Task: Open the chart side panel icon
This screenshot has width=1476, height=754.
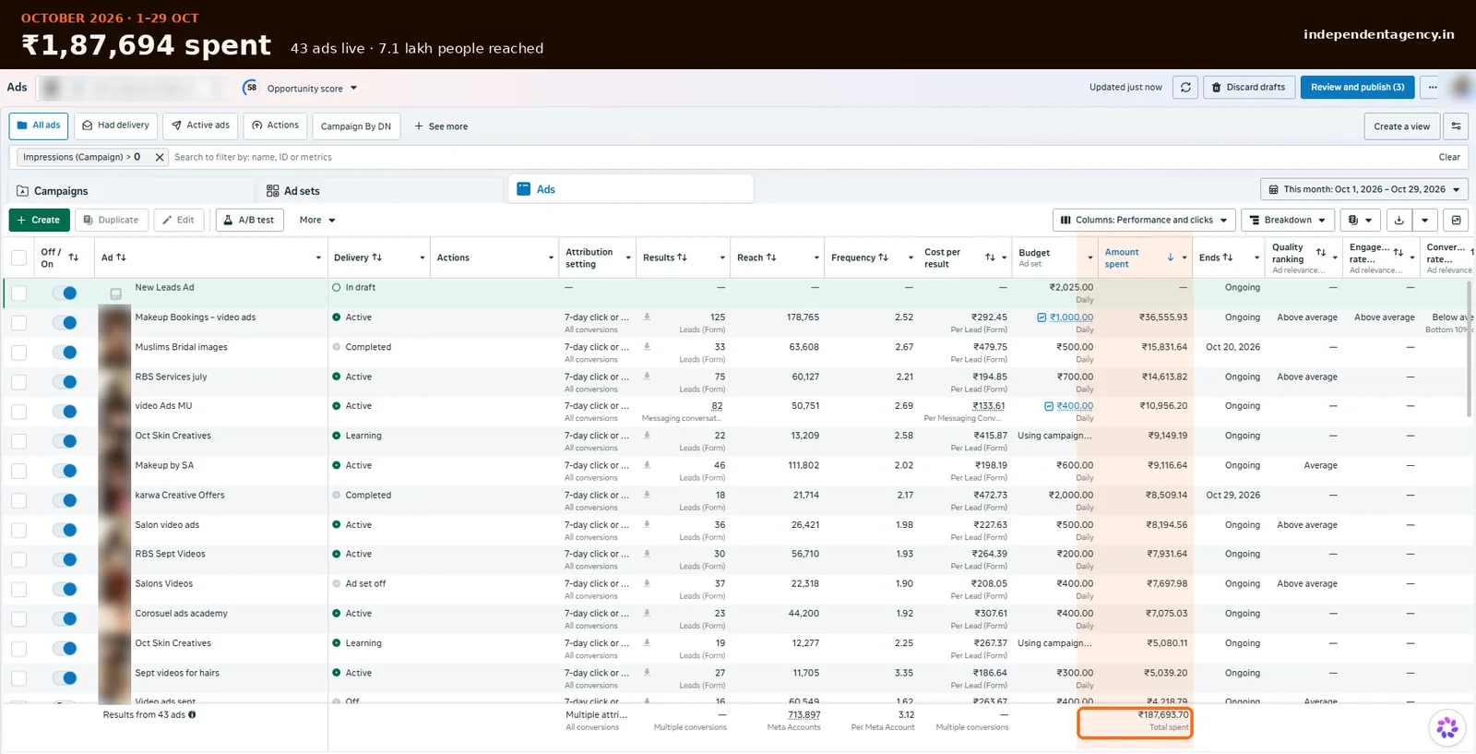Action: pyautogui.click(x=1457, y=220)
